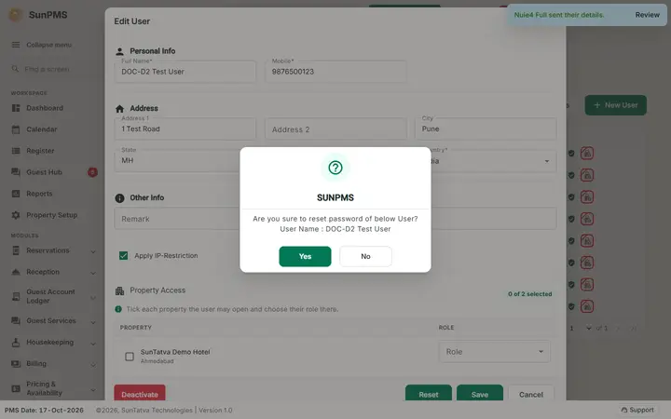Confirm password reset with Yes
Image resolution: width=671 pixels, height=419 pixels.
(305, 257)
